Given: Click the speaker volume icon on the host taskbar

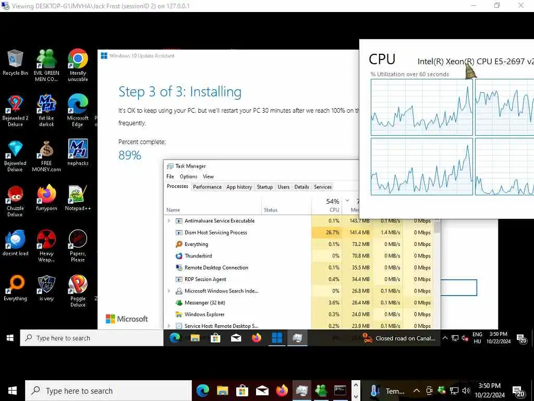Looking at the screenshot, I should (x=466, y=391).
